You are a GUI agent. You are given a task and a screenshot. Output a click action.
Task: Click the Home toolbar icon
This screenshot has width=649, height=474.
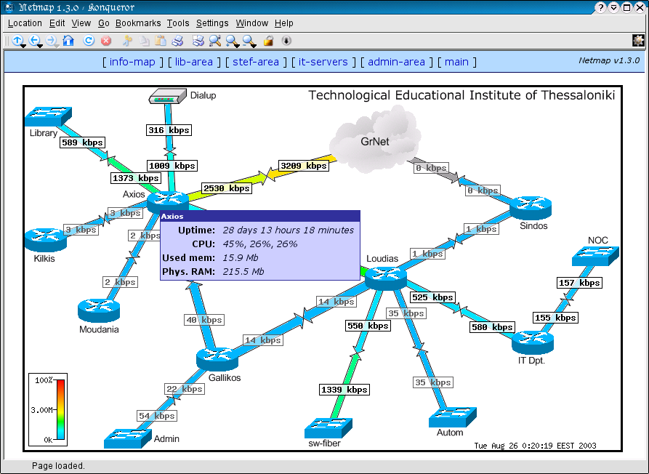pyautogui.click(x=68, y=41)
